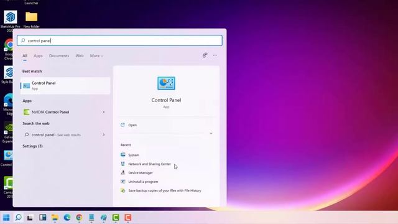Screen dimensions: 398x224
Task: Click the Open action icon in preview pane
Action: tap(123, 124)
